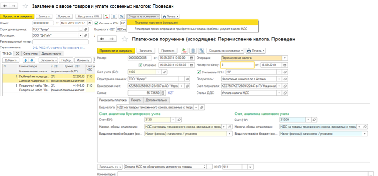
Task: Expand Создать на основании in Заявление window
Action: click(143, 16)
